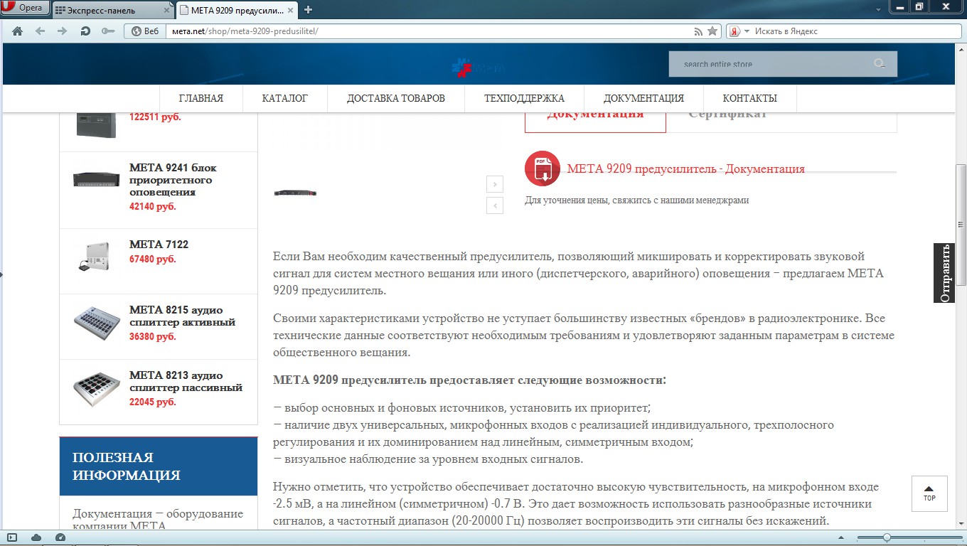This screenshot has height=546, width=967.
Task: Click the store search magnifier icon
Action: [x=880, y=64]
